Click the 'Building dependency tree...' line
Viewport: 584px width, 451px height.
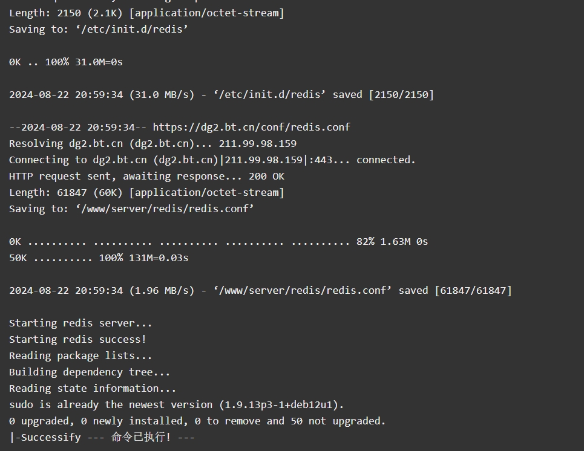click(90, 372)
